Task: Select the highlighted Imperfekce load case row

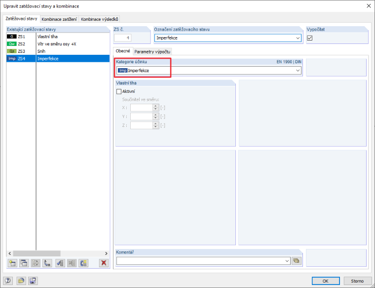Action: coord(58,59)
